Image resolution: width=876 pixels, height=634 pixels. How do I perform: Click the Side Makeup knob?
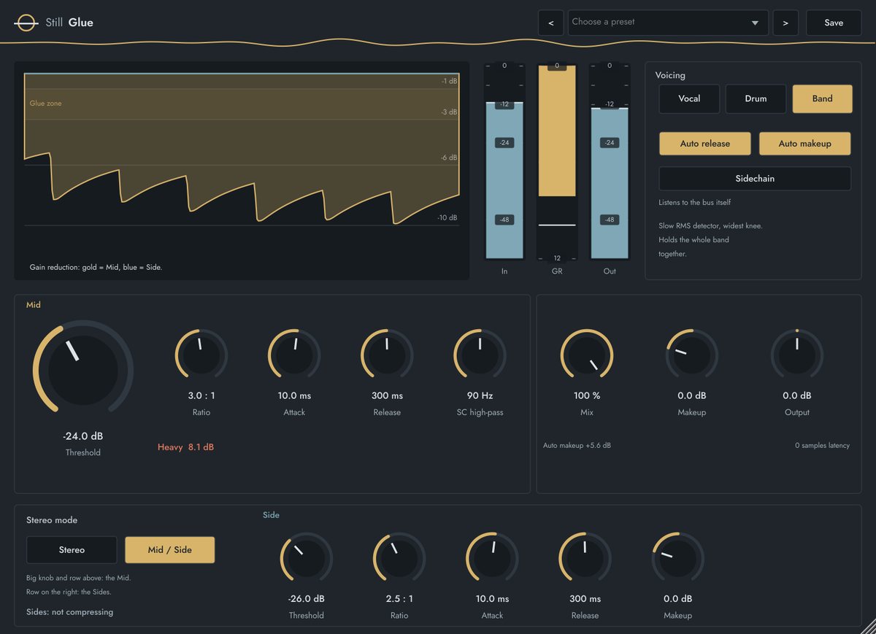click(x=677, y=559)
